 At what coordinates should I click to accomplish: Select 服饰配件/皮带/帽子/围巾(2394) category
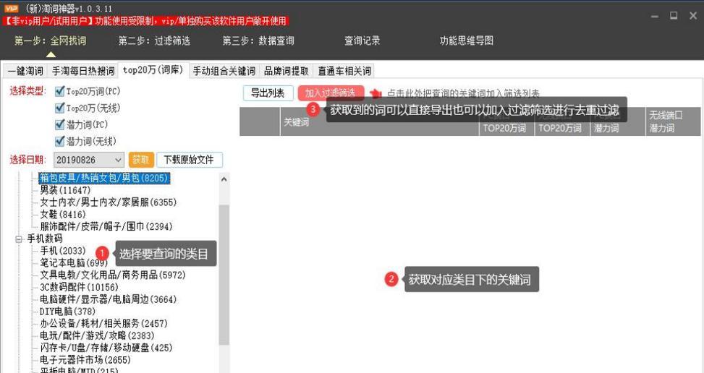pyautogui.click(x=106, y=226)
